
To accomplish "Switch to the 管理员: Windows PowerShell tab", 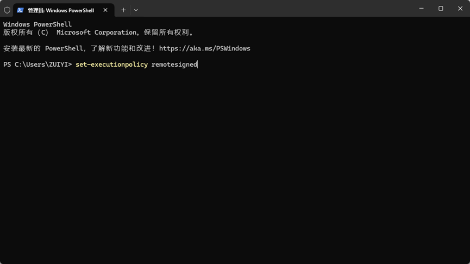I will (x=64, y=10).
